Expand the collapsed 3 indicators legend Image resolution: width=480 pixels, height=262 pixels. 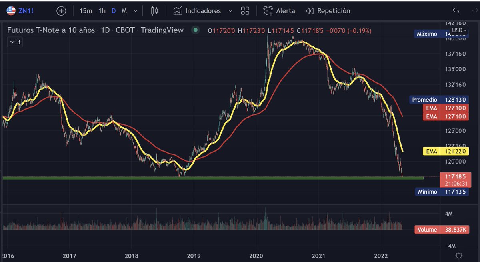[x=15, y=42]
